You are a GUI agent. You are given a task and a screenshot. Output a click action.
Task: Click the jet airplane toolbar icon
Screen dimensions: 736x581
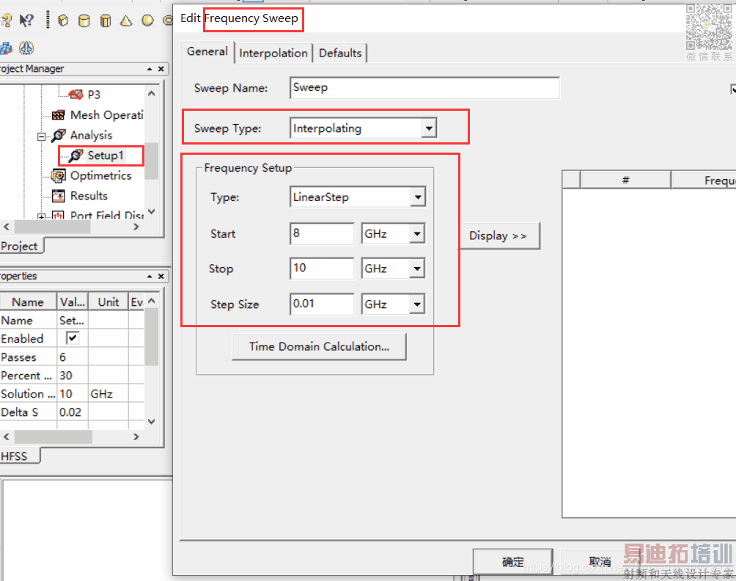26,48
